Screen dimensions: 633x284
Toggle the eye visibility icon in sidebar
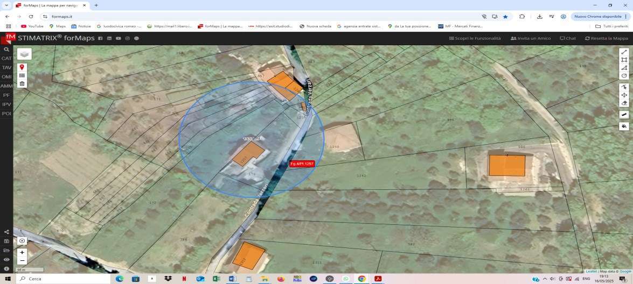click(x=6, y=259)
